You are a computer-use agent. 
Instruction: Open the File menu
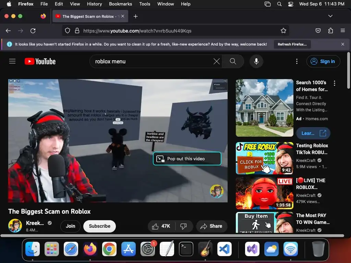coord(44,4)
